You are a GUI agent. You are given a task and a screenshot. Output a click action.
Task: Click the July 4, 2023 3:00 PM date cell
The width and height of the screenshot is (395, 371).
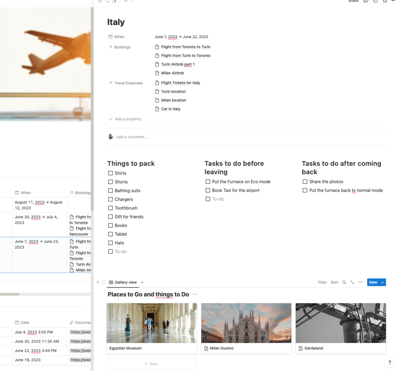coord(40,332)
